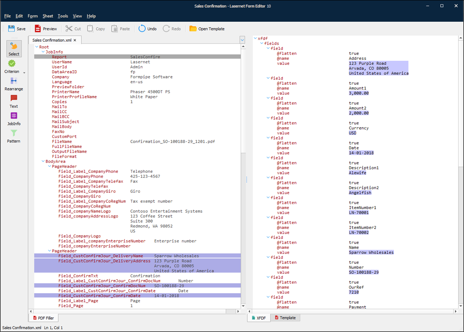Screen dimensions: 464x332
Task: Click the Paste clipboard icon
Action: pyautogui.click(x=115, y=29)
